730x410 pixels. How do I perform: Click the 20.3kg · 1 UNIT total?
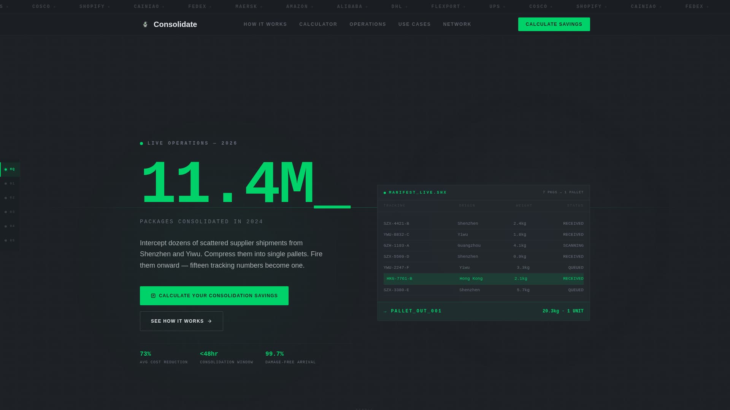pos(563,311)
